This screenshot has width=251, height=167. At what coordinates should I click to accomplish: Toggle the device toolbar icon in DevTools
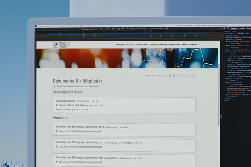(x=227, y=28)
